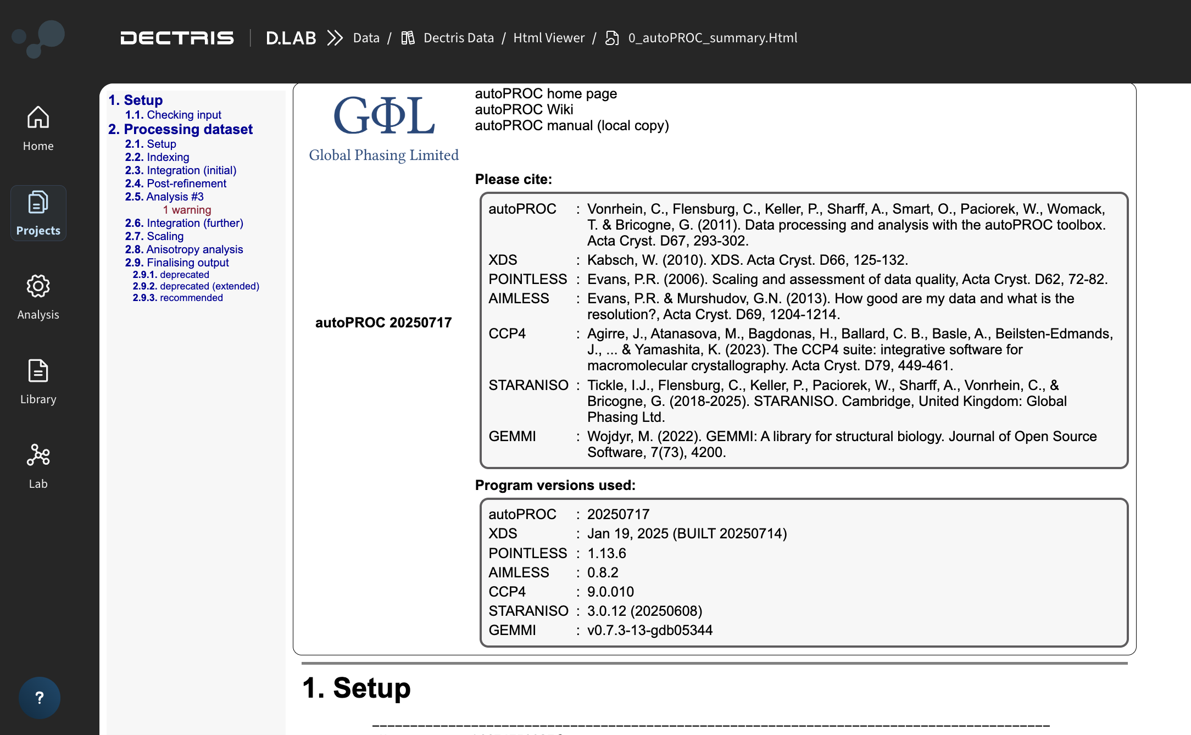The image size is (1191, 735).
Task: Navigate to Dectris Data breadcrumb
Action: 459,38
